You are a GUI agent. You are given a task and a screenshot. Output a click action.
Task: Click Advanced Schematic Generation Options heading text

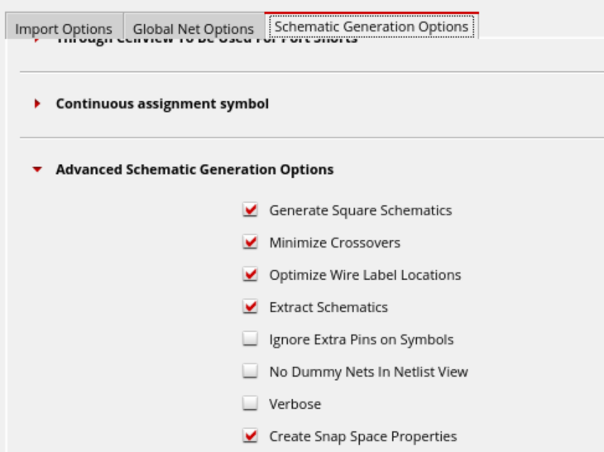coord(194,170)
